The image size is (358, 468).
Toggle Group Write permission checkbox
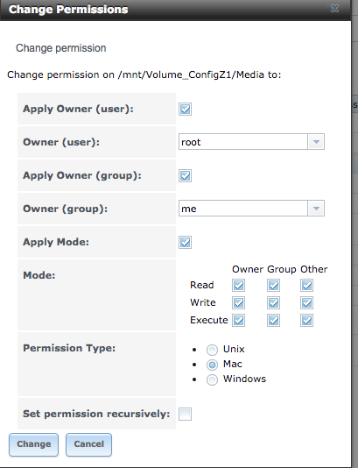(x=273, y=303)
